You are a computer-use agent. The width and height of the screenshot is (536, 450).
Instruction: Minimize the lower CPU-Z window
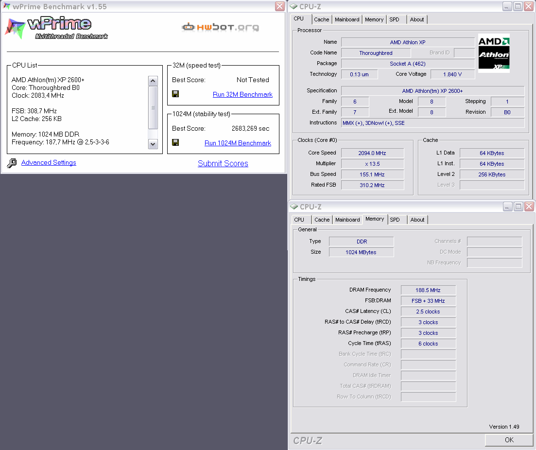[508, 207]
